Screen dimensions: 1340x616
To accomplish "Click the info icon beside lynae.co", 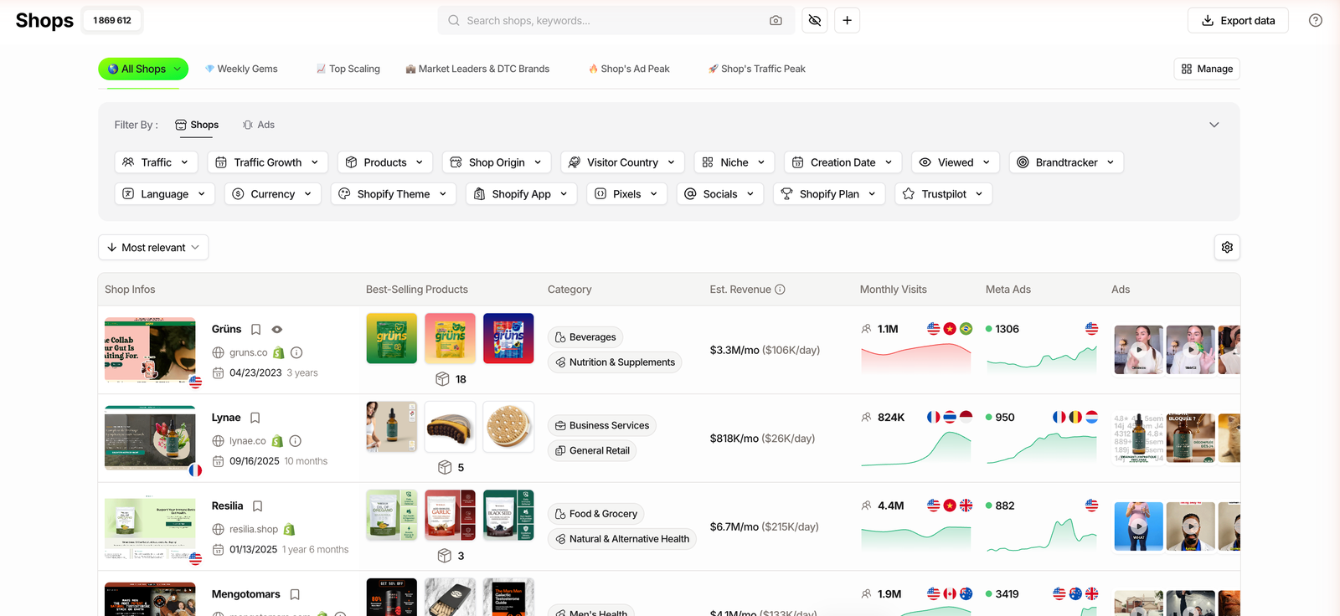I will [295, 441].
